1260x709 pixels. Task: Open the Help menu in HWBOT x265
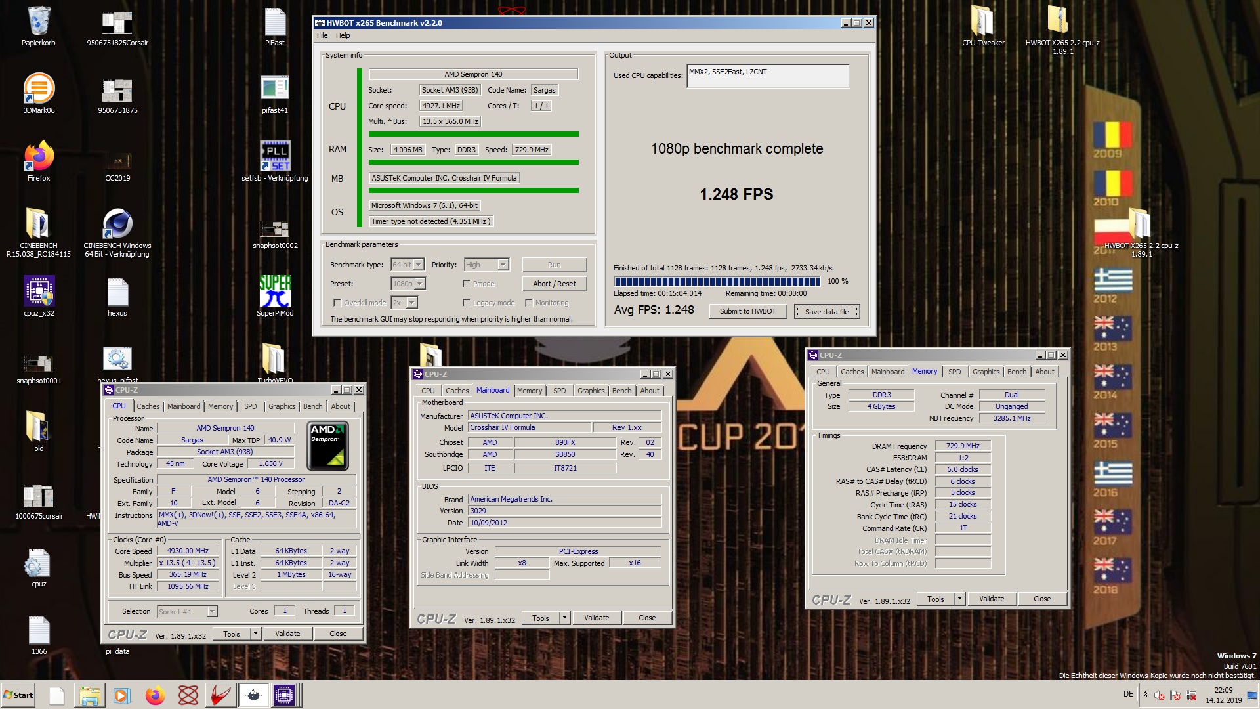(x=343, y=35)
